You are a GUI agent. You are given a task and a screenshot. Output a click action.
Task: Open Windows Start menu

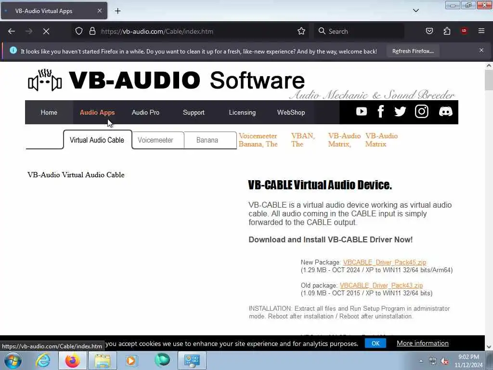(13, 360)
